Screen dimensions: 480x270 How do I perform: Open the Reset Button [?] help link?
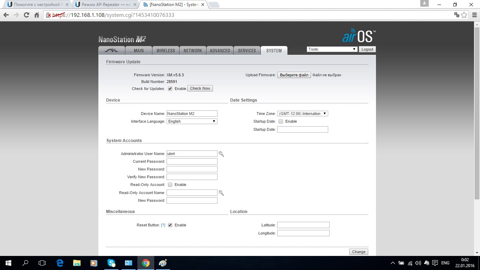163,225
